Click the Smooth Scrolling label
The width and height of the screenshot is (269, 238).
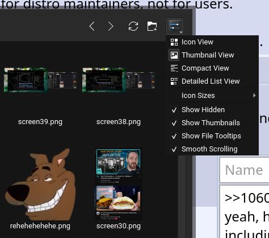pyautogui.click(x=209, y=149)
